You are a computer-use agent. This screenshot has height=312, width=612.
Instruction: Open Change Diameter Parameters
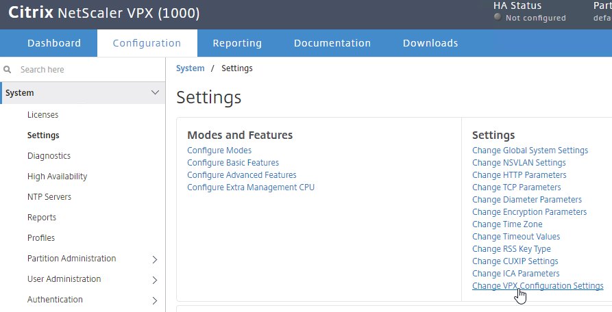(x=527, y=200)
